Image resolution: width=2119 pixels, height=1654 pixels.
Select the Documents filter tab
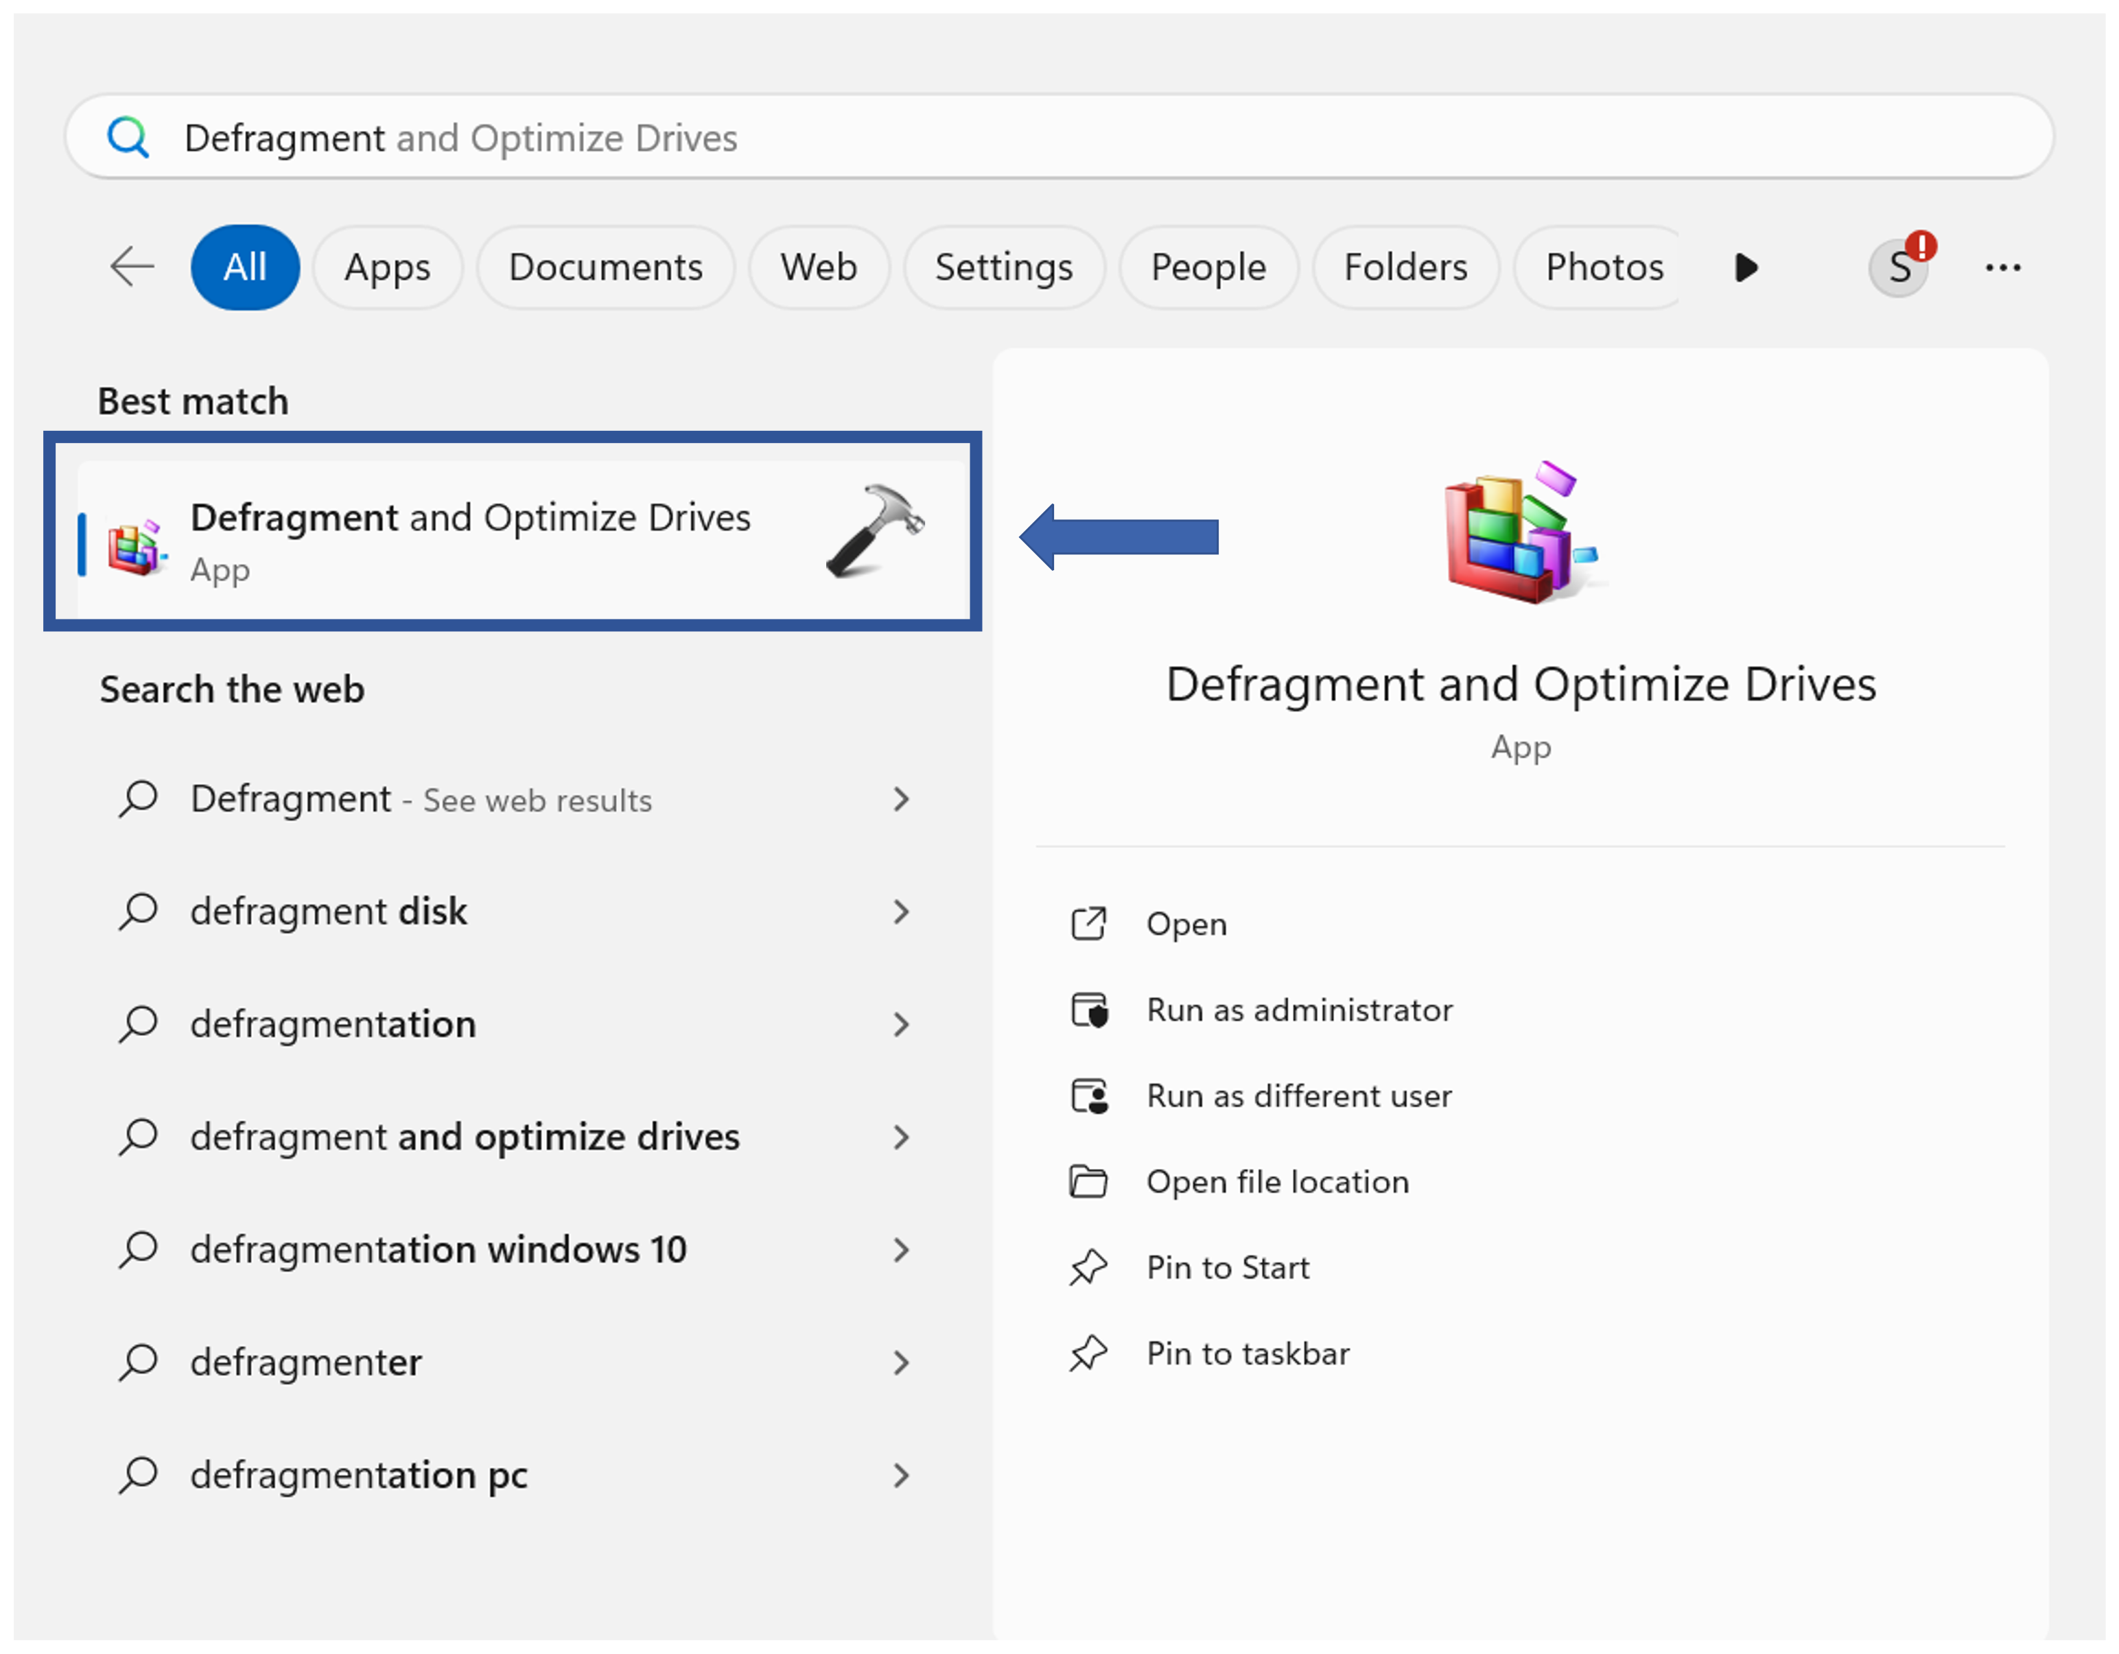(605, 268)
